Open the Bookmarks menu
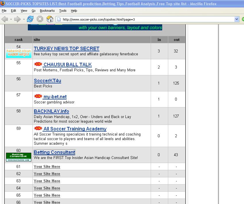This screenshot has height=204, width=244. [x=47, y=11]
